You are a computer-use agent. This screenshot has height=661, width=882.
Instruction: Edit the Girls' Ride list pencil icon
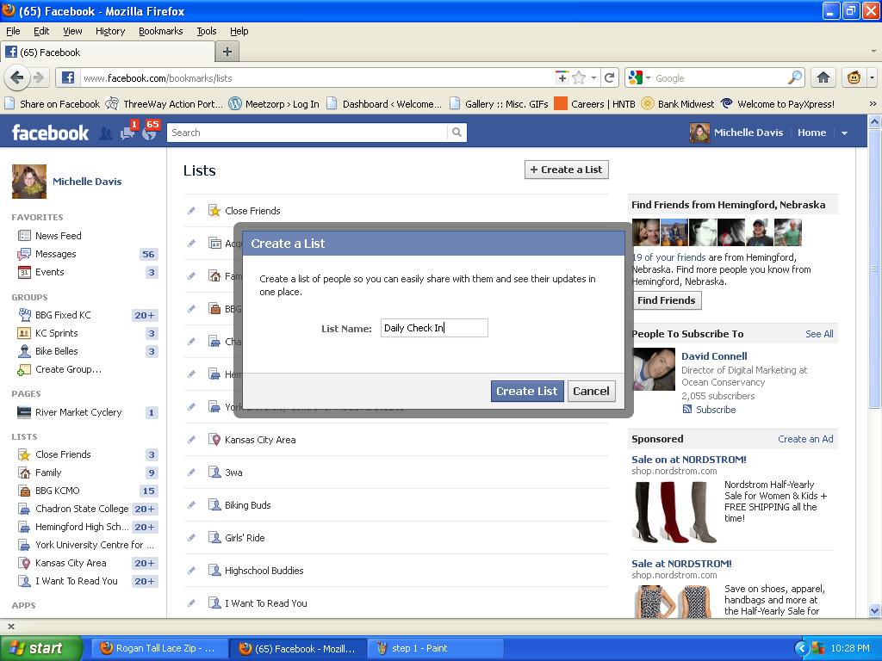pyautogui.click(x=192, y=537)
